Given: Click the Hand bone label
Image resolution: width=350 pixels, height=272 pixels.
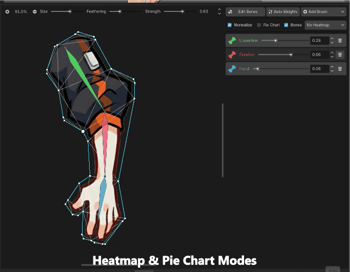Looking at the screenshot, I should tap(244, 69).
